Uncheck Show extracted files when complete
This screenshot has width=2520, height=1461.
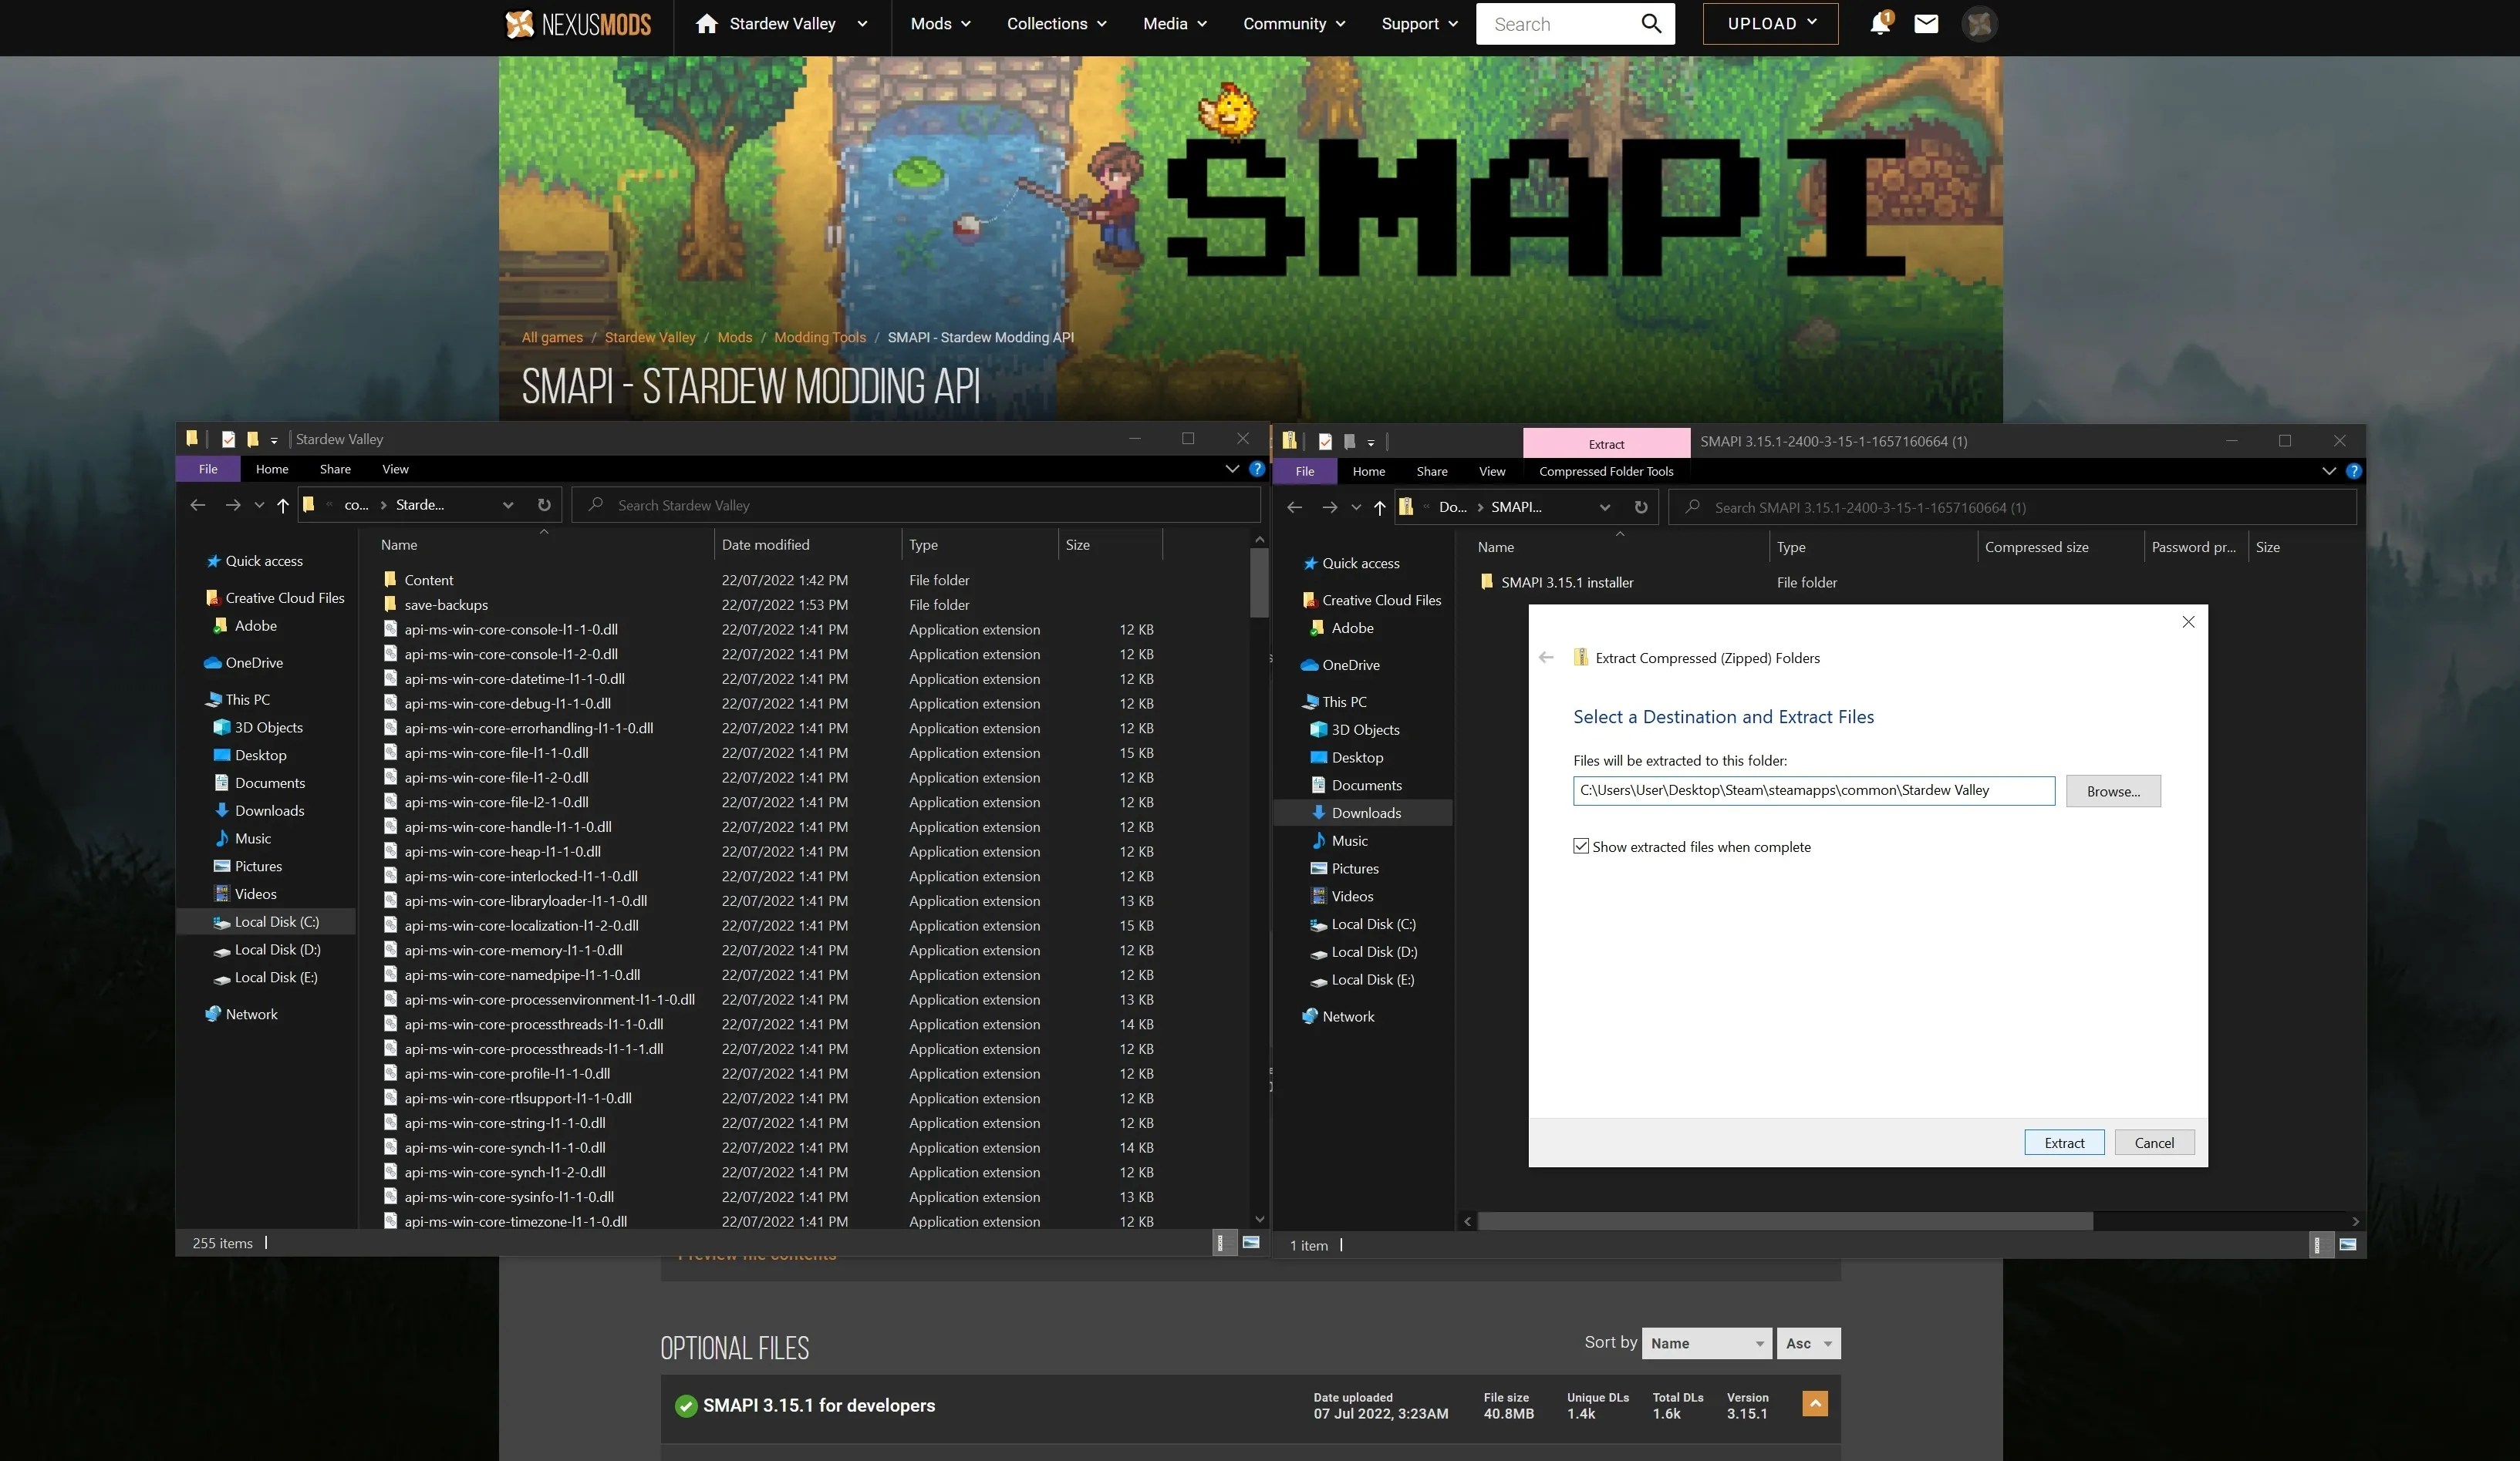pyautogui.click(x=1581, y=847)
